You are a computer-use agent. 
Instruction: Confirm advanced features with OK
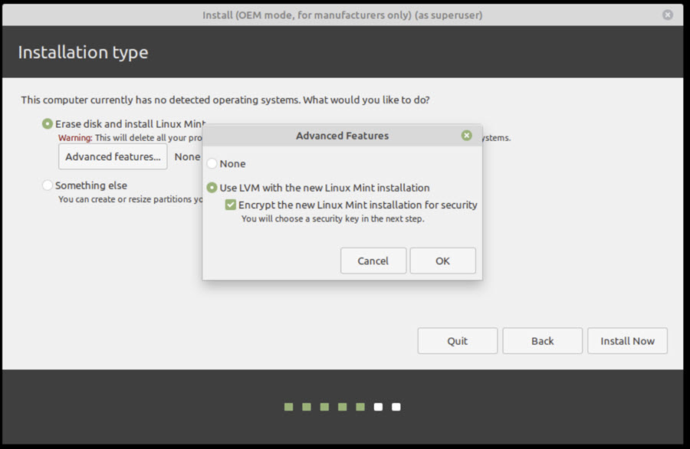442,261
